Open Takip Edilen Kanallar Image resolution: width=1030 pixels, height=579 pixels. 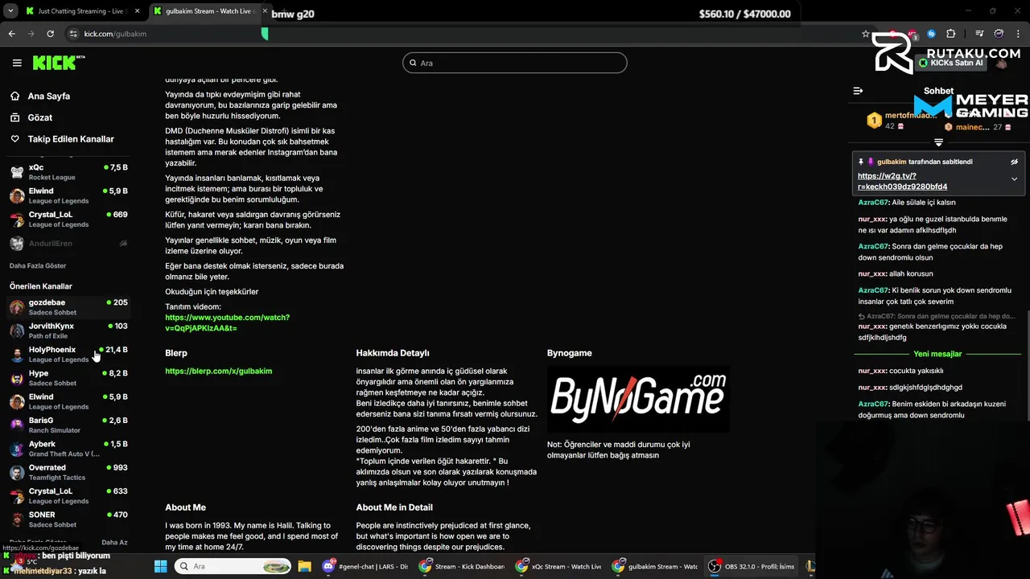point(71,139)
